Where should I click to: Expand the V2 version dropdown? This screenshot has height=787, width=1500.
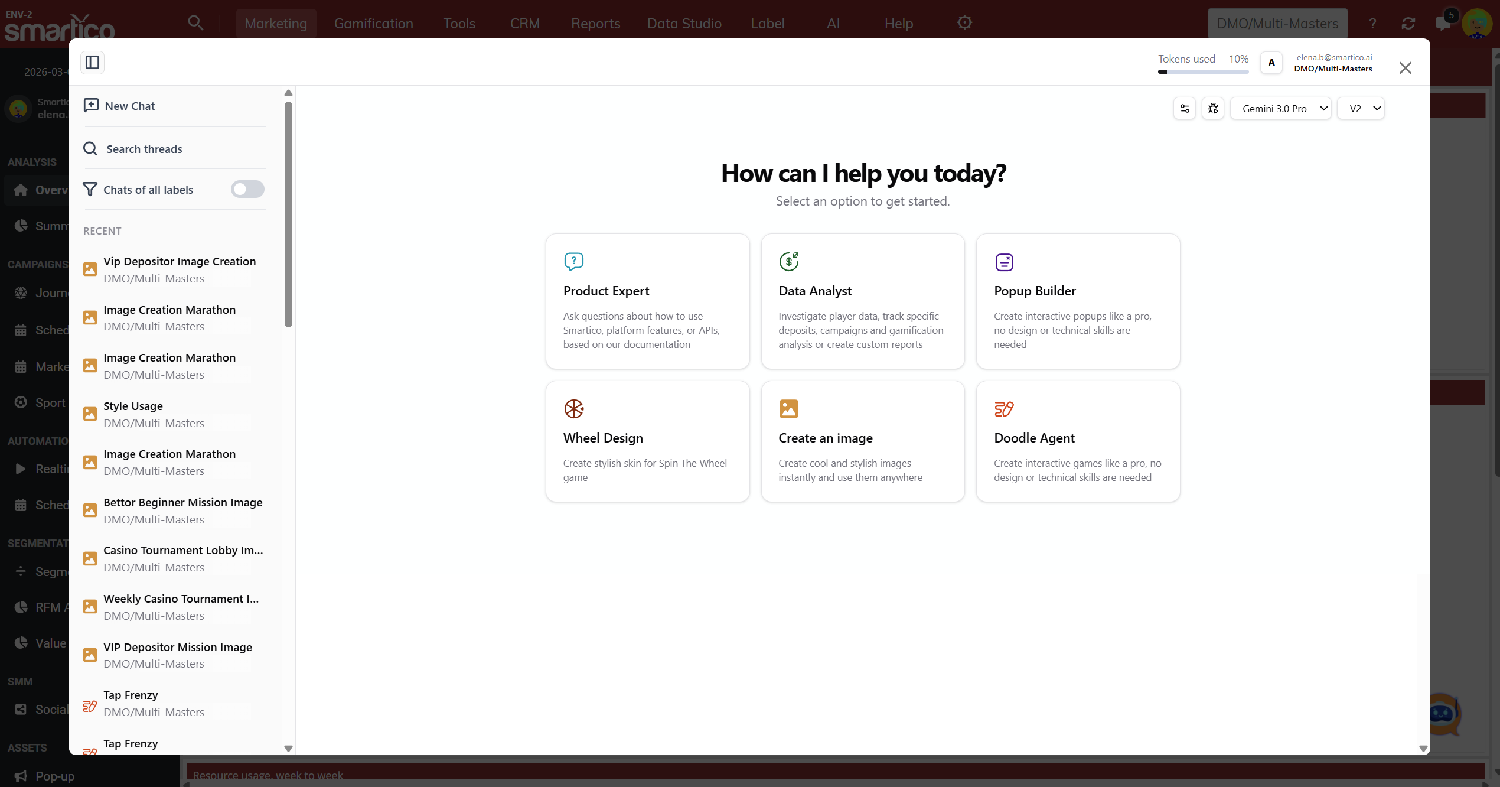click(x=1360, y=108)
